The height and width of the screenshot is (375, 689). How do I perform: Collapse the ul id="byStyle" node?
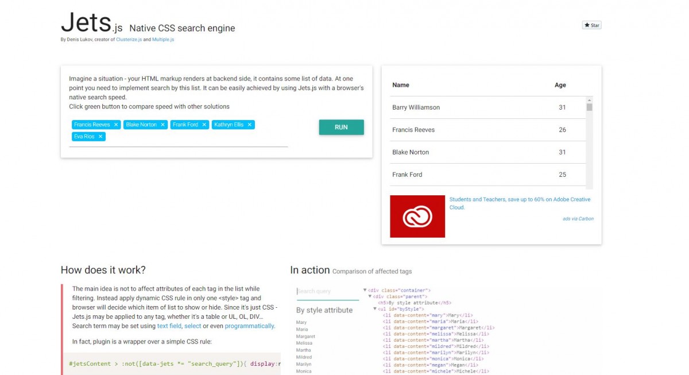click(375, 309)
